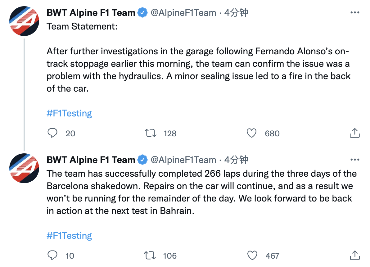Share the Barcelona shakedown tweet
Screen dimensions: 370x267
click(354, 255)
